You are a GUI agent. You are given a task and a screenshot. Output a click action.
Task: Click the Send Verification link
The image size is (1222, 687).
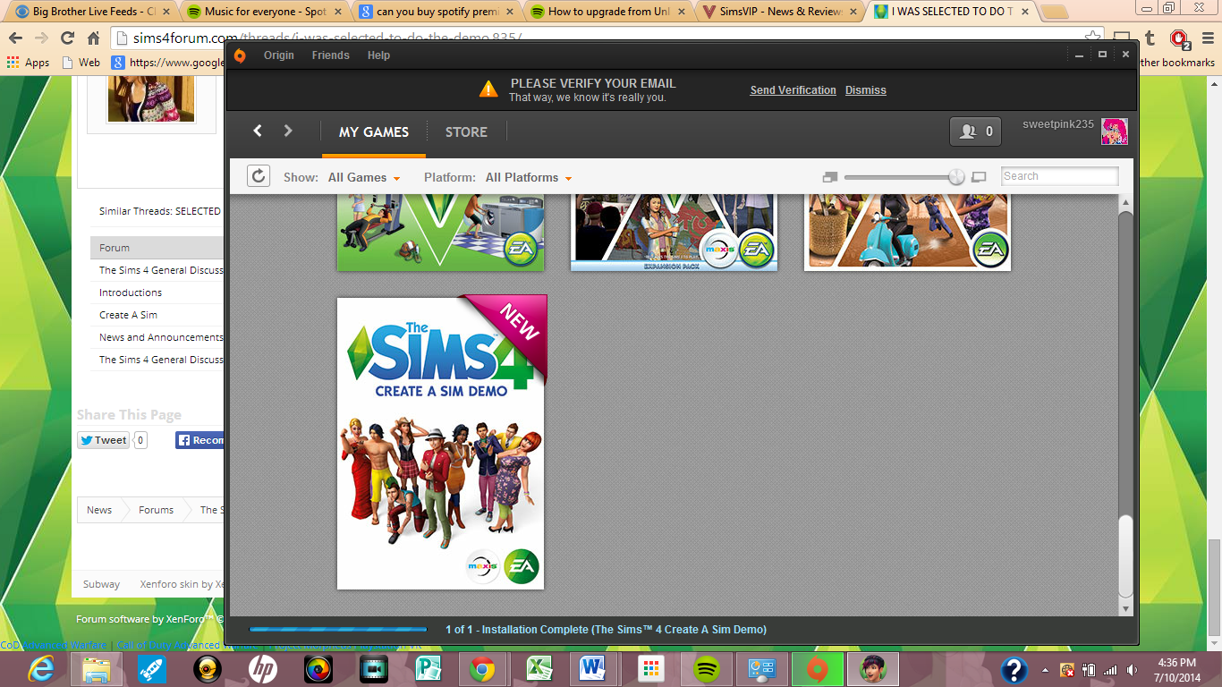pyautogui.click(x=793, y=90)
